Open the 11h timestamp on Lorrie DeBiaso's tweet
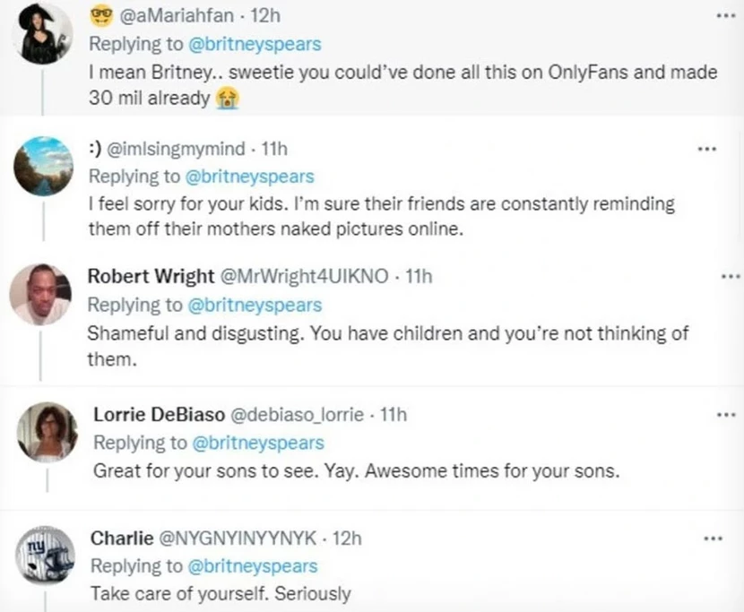Viewport: 744px width, 612px height. coord(394,414)
